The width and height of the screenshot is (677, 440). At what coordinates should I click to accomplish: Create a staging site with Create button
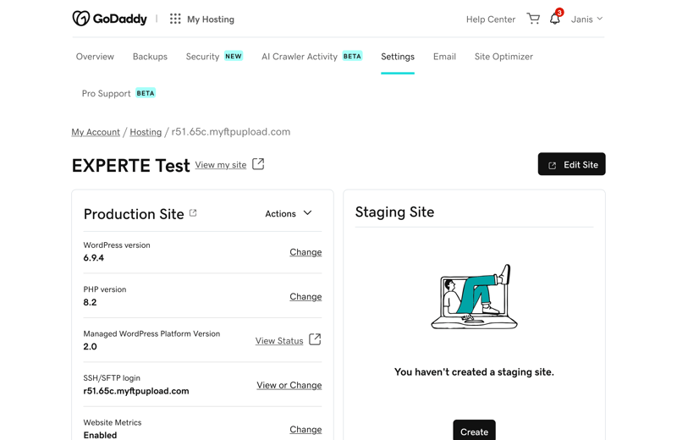[x=474, y=430]
